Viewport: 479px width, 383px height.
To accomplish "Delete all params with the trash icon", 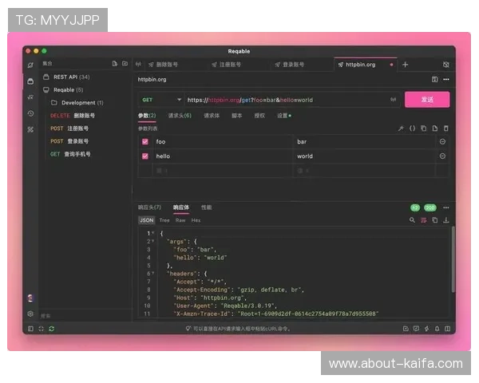I will tap(446, 128).
